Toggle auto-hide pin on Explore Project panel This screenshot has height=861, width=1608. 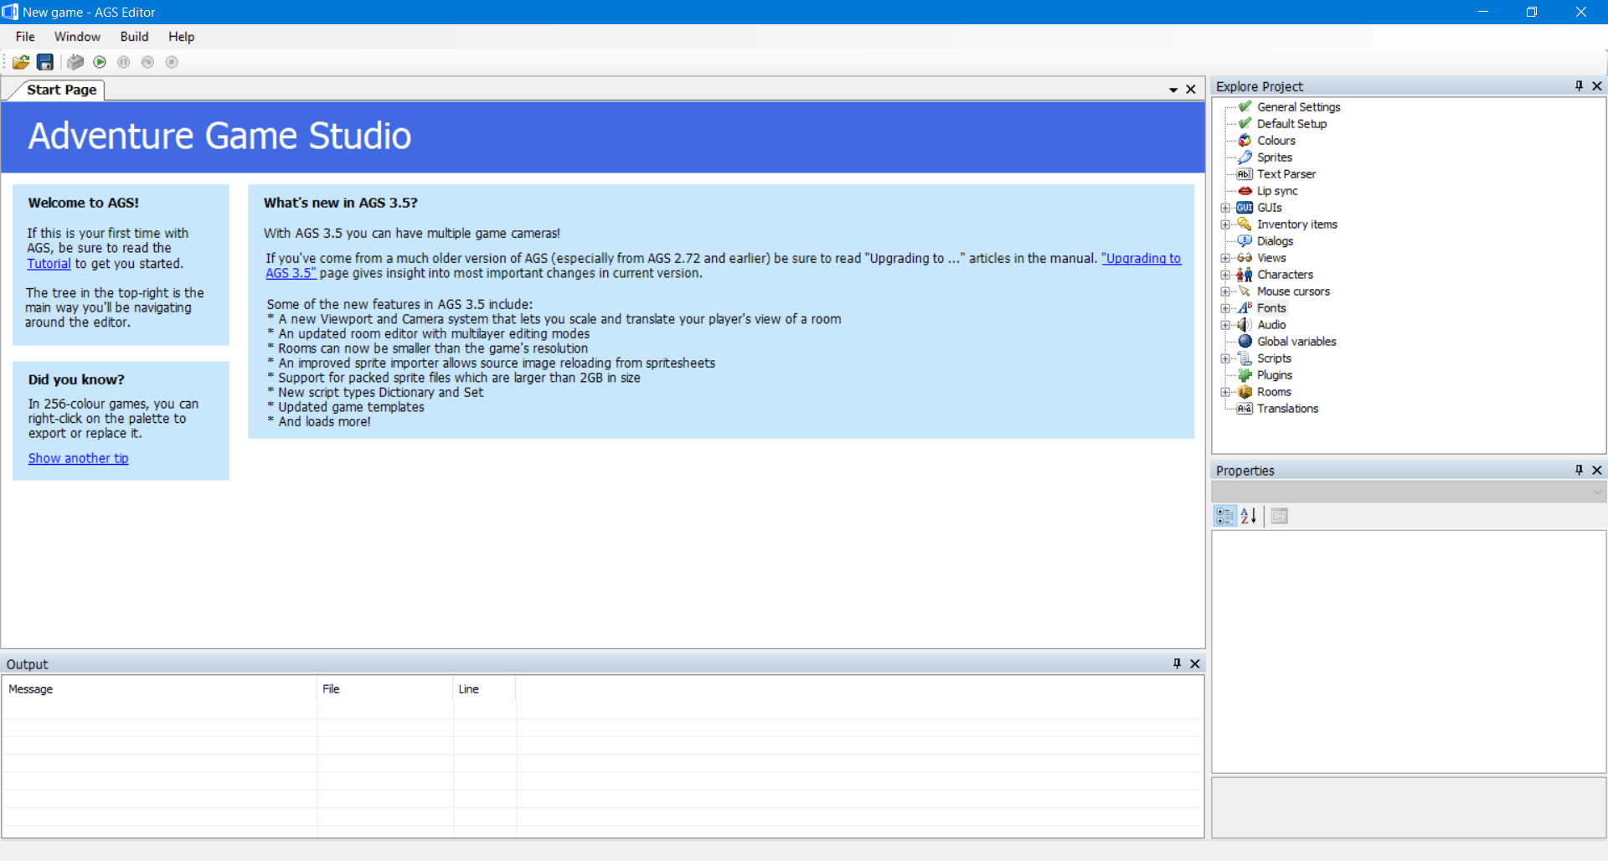(1579, 85)
